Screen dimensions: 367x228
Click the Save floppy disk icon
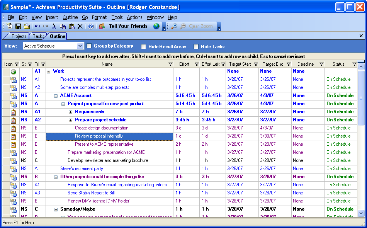coord(18,26)
